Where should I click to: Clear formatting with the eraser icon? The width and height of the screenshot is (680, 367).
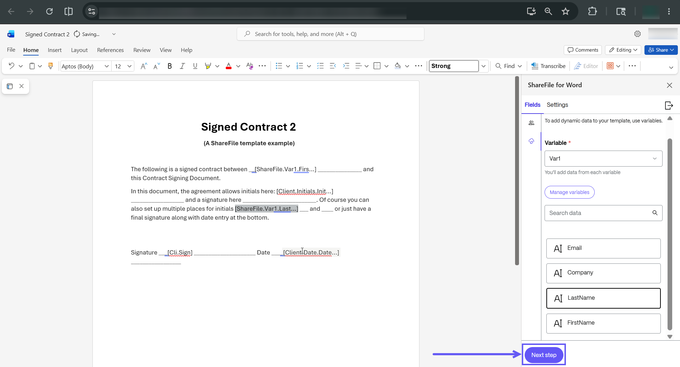(250, 66)
